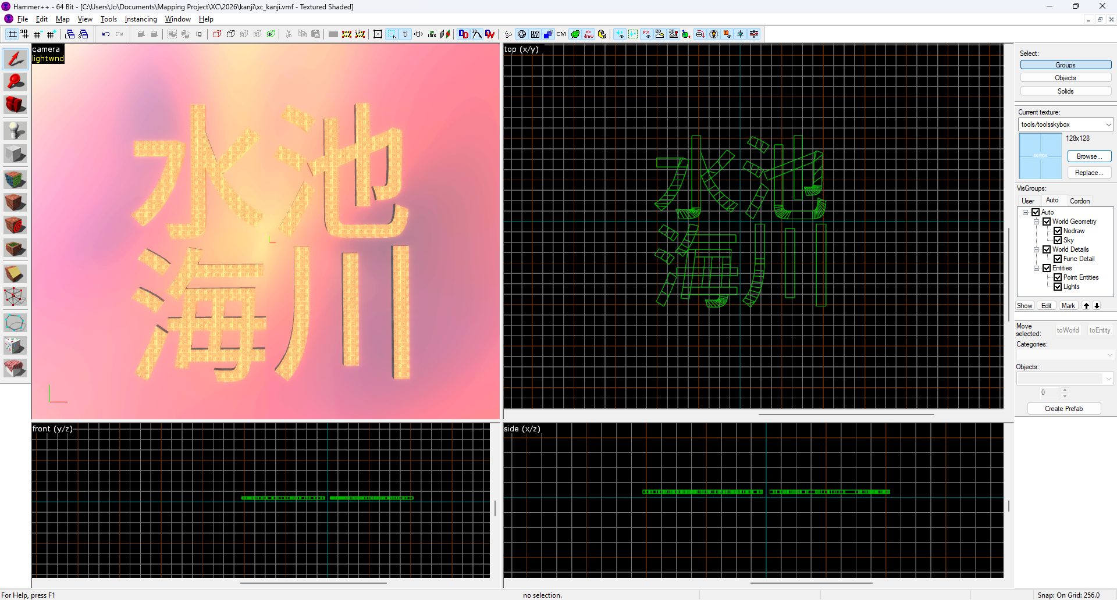
Task: Uncheck the Nodraw visgroup checkbox
Action: pos(1058,231)
